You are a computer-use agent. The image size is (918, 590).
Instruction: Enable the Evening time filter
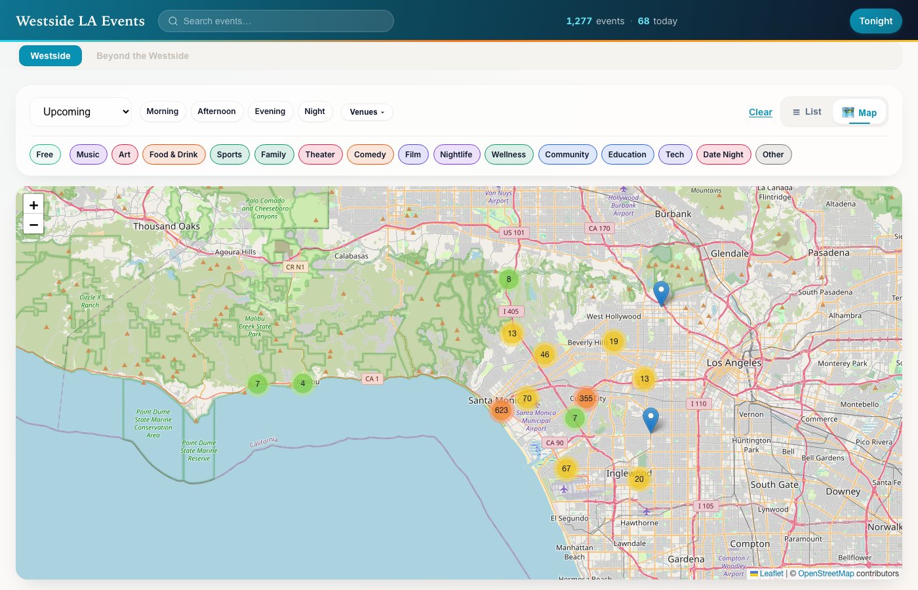pos(270,111)
